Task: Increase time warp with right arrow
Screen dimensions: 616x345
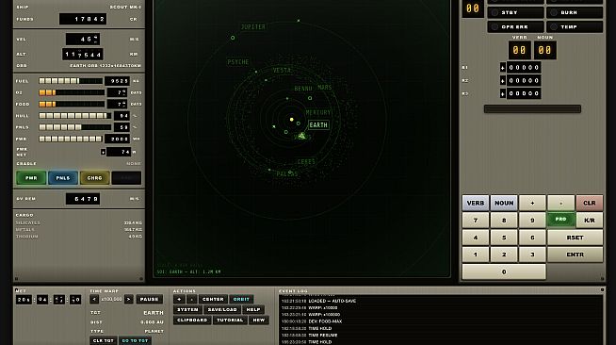Action: 128,299
